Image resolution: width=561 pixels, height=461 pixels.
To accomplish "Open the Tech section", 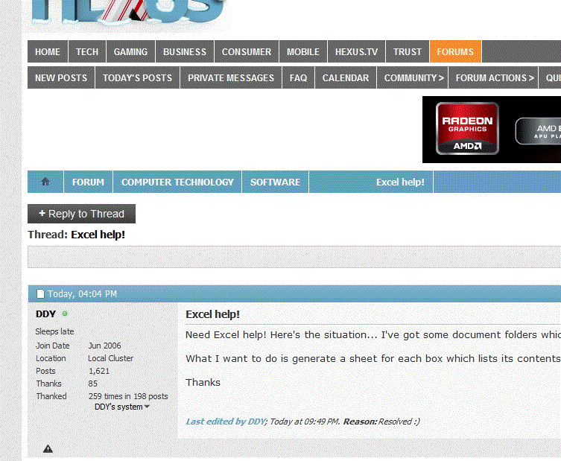I will tap(87, 51).
